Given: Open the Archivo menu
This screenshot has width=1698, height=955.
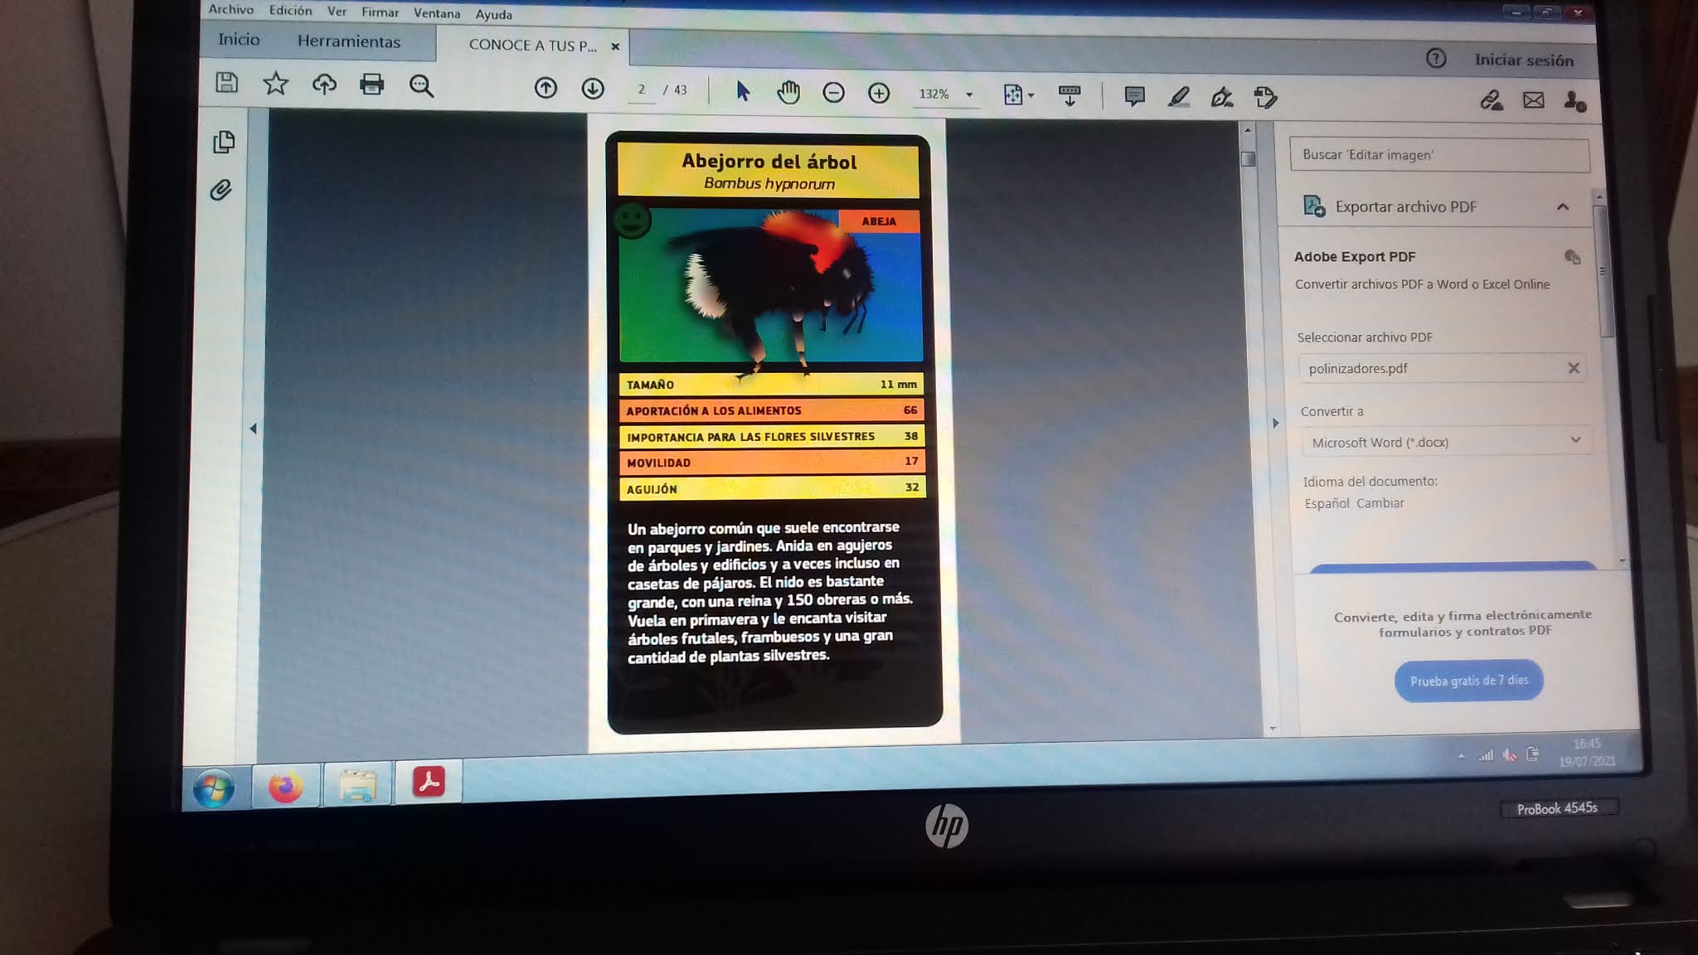Looking at the screenshot, I should (x=230, y=9).
